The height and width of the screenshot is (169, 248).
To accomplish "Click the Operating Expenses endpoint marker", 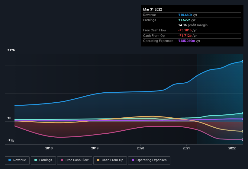I will [243, 119].
